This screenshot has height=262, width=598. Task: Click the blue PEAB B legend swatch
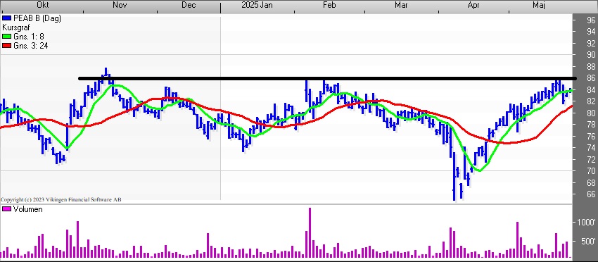pos(7,18)
